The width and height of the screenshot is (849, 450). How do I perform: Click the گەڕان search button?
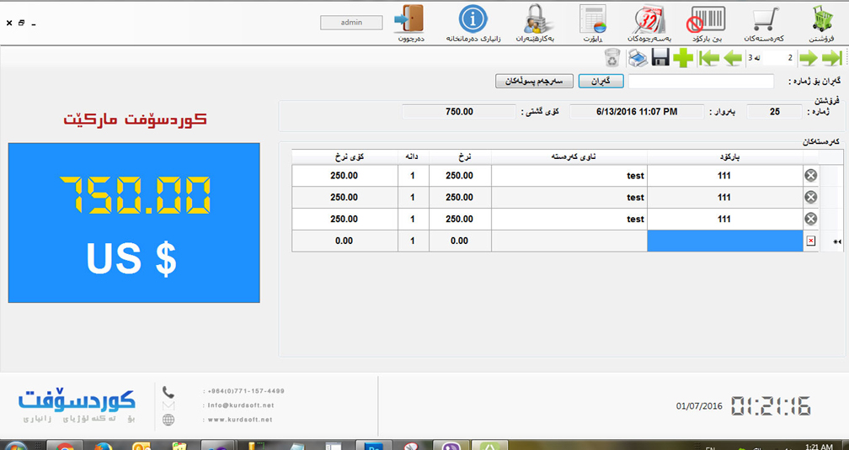point(601,81)
